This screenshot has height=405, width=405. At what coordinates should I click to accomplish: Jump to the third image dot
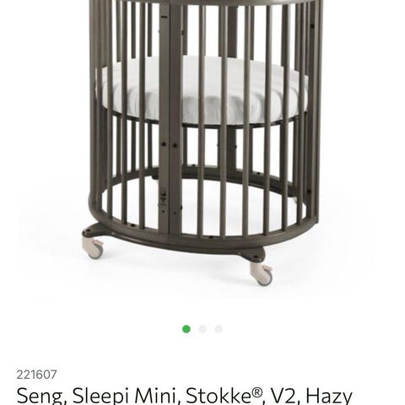[x=219, y=329]
